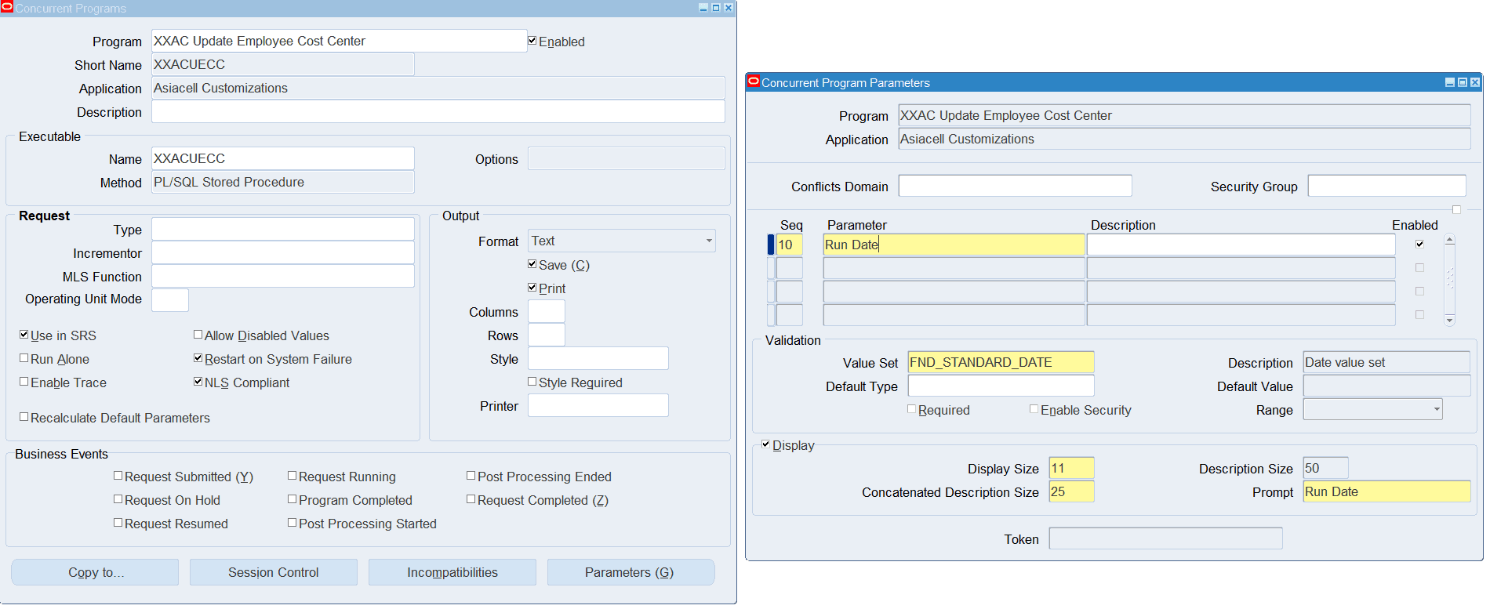This screenshot has height=609, width=1490.
Task: Click the parameter list scroll up arrow
Action: pos(1449,240)
